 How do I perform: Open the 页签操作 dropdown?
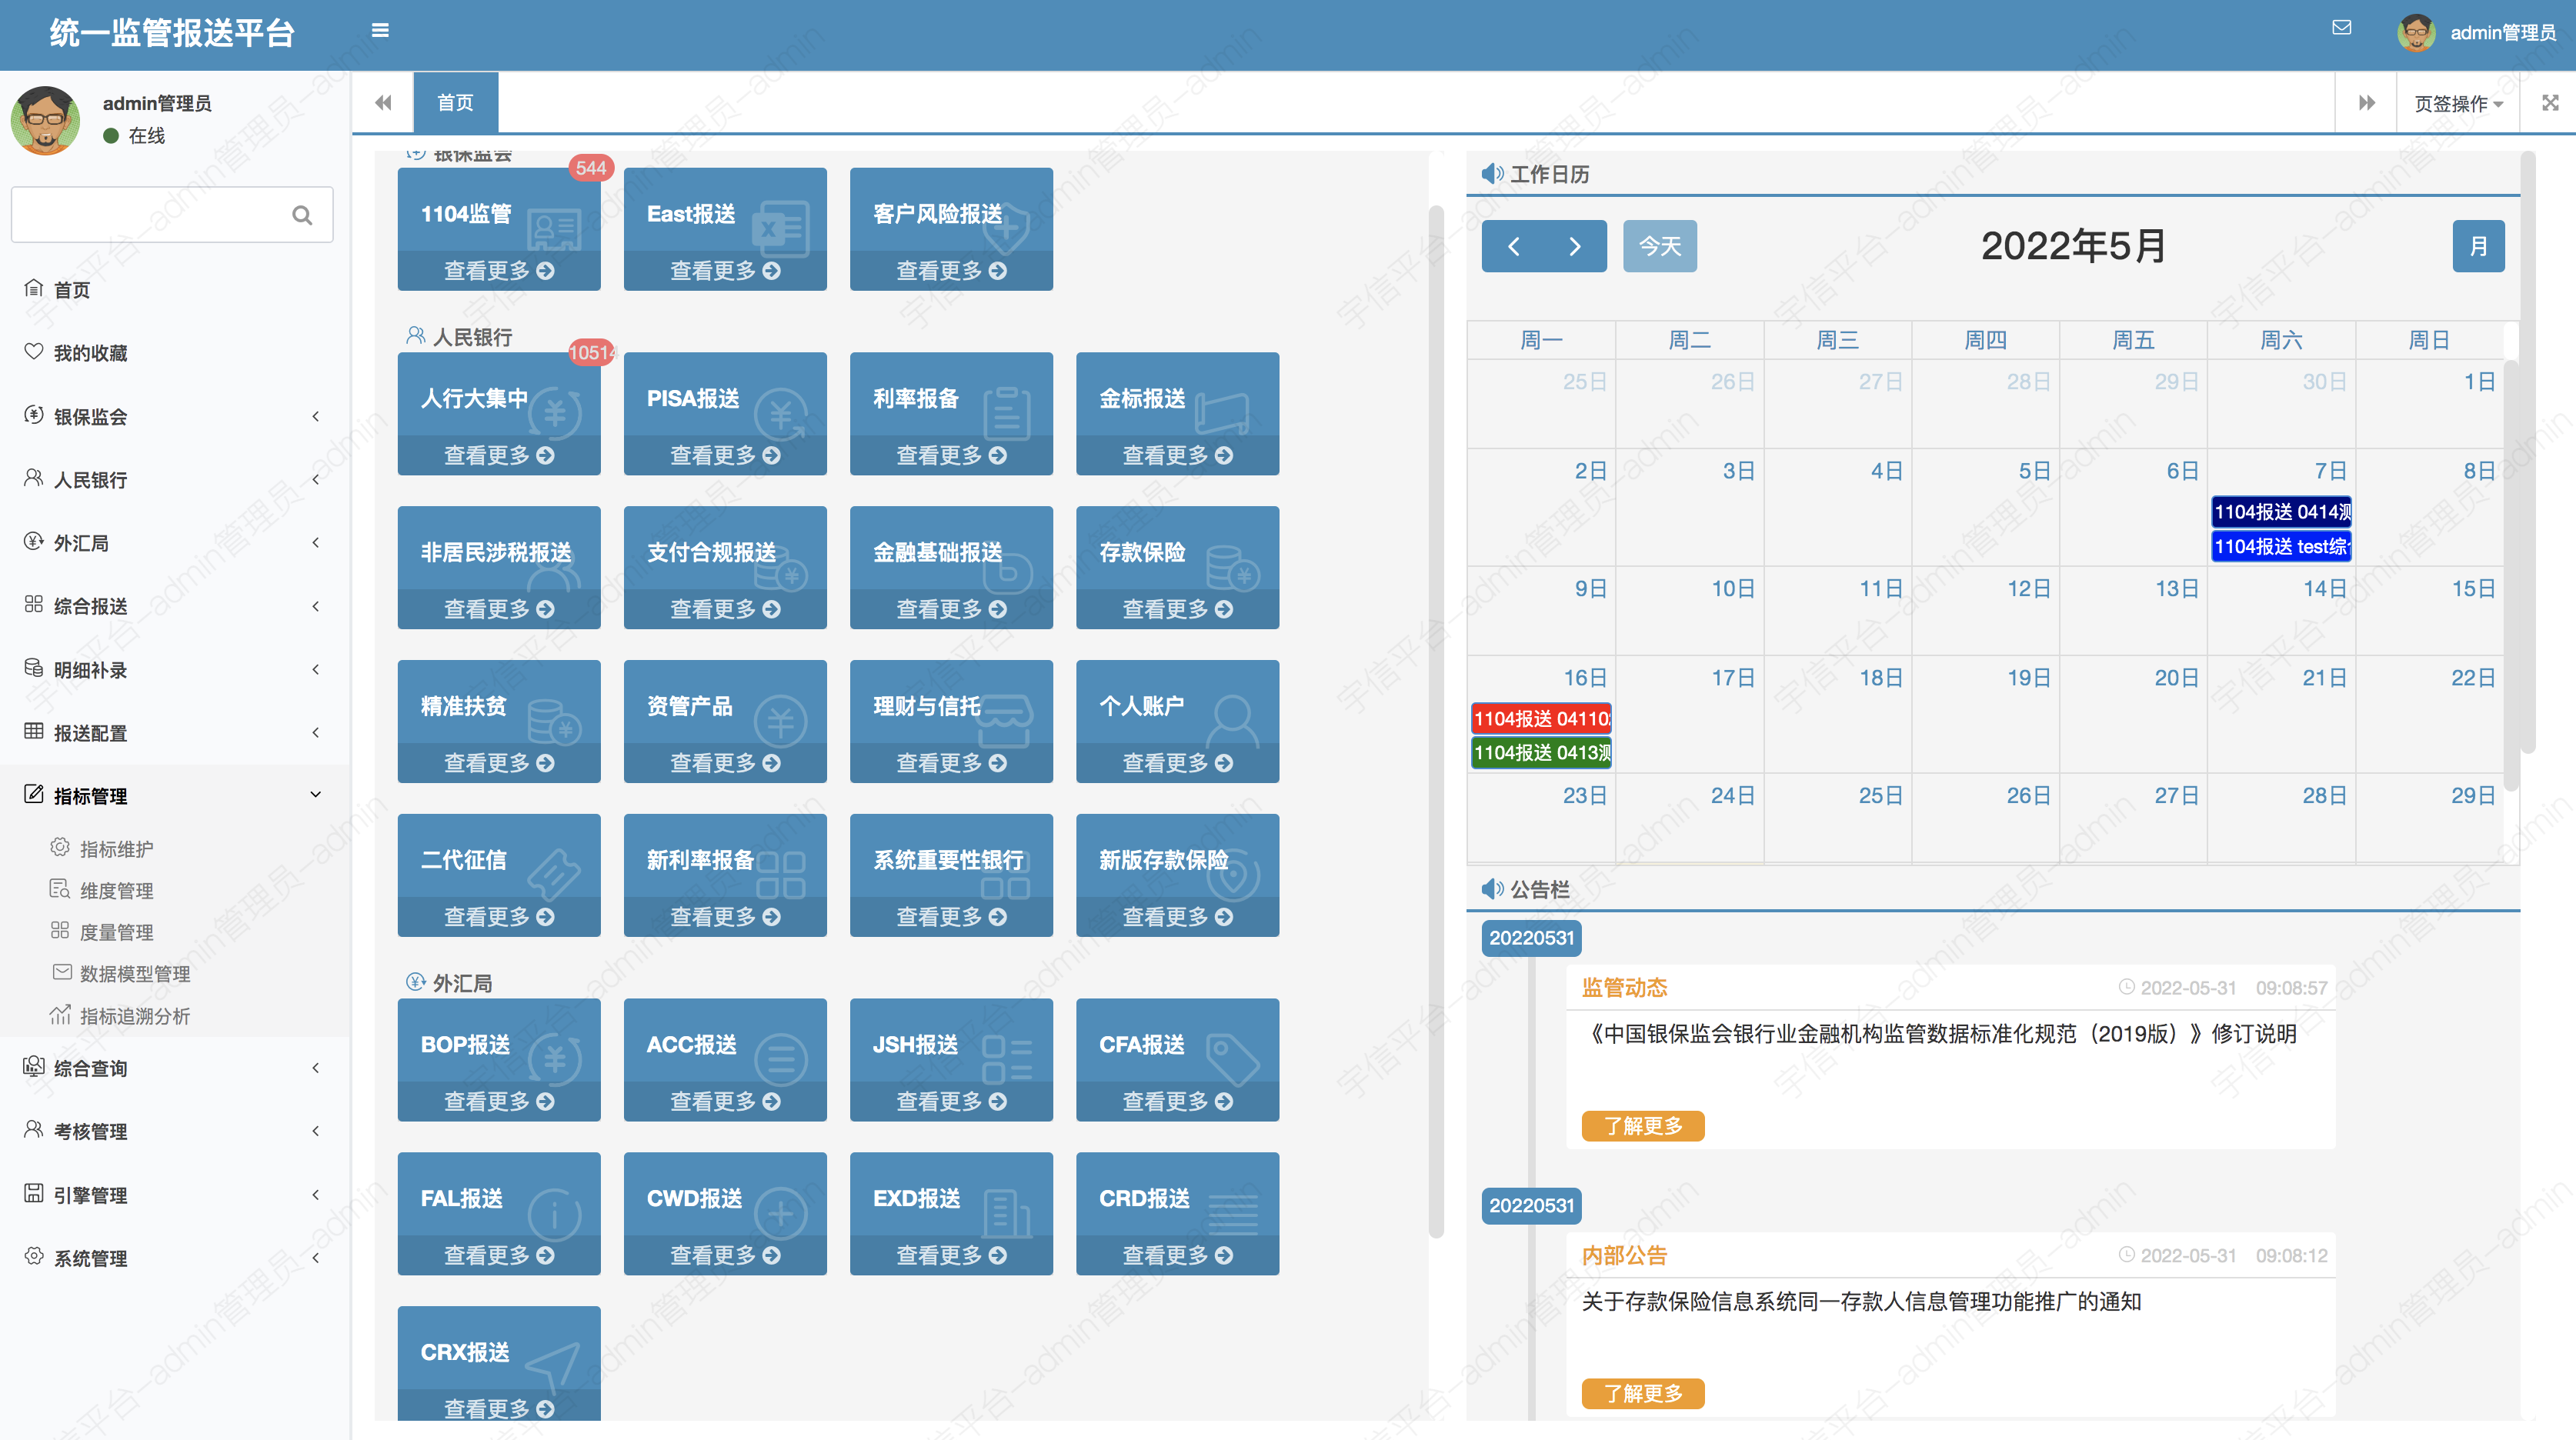coord(2457,104)
